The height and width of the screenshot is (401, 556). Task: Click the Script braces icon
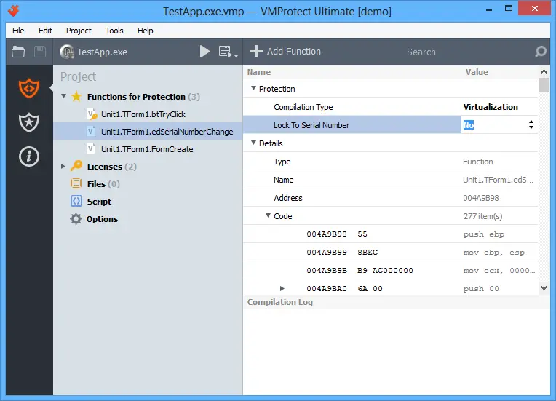coord(76,201)
